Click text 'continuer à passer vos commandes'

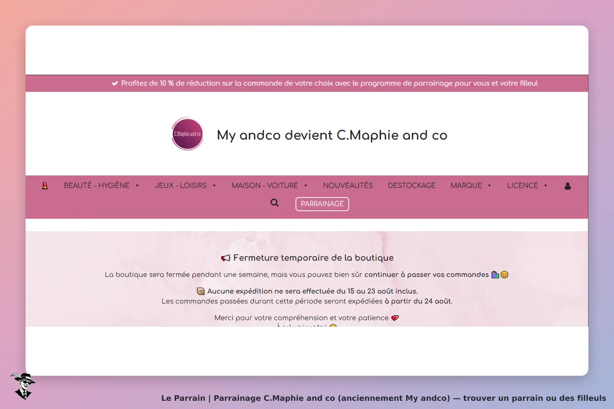[x=426, y=275]
